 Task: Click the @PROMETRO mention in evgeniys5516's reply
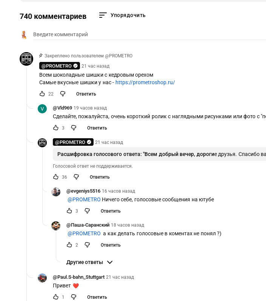click(x=84, y=199)
